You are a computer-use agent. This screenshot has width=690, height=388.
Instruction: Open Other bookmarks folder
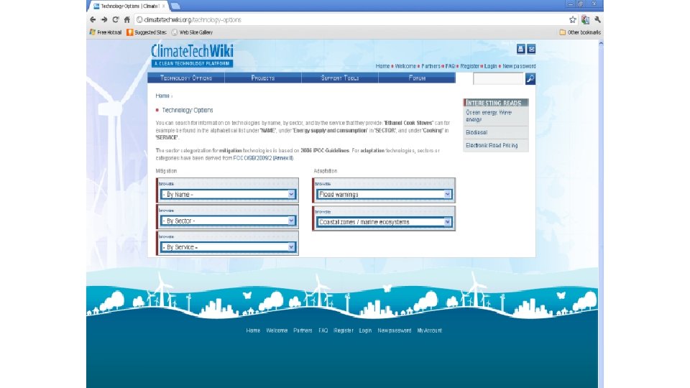[579, 32]
